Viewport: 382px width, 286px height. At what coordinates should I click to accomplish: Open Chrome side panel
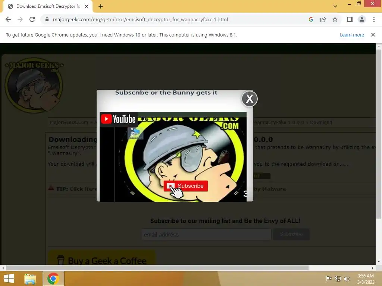(x=350, y=19)
